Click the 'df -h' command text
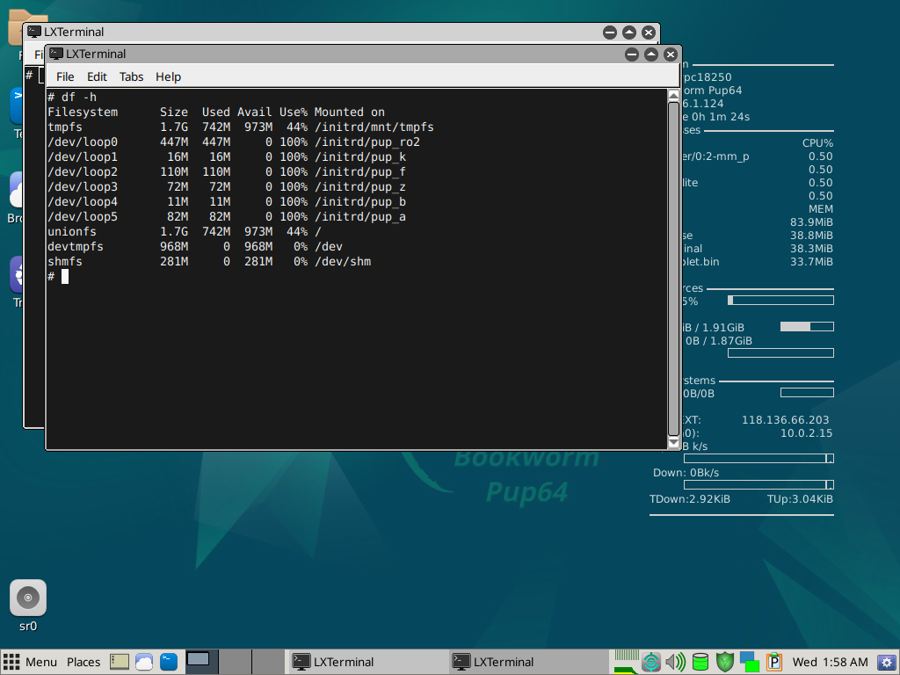 point(79,97)
